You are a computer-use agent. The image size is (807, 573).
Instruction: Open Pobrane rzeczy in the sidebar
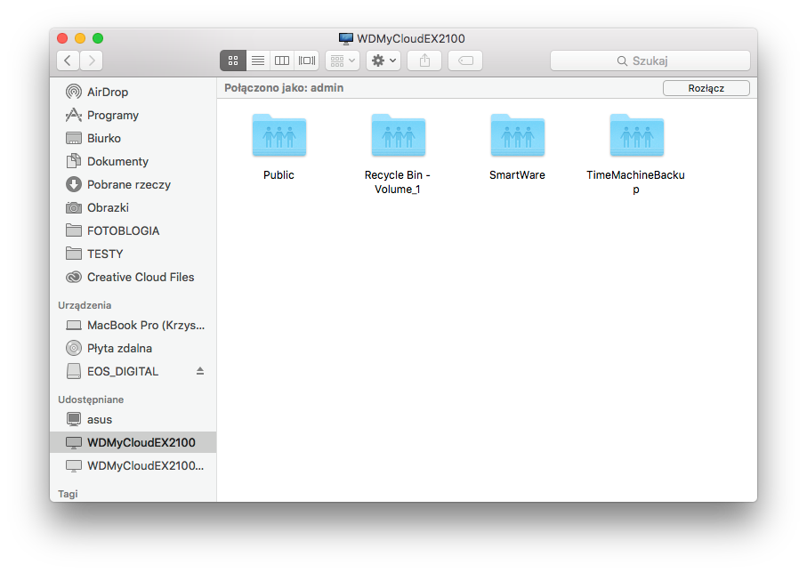click(x=133, y=185)
